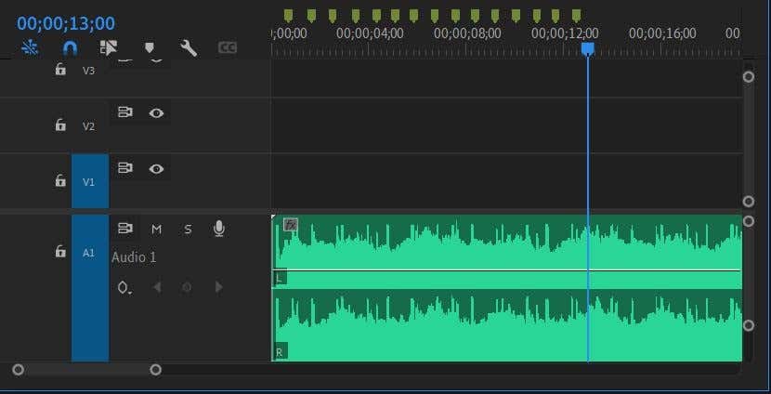The width and height of the screenshot is (771, 394).
Task: Click bottom handle of video tracks scrollbar
Action: click(x=749, y=201)
